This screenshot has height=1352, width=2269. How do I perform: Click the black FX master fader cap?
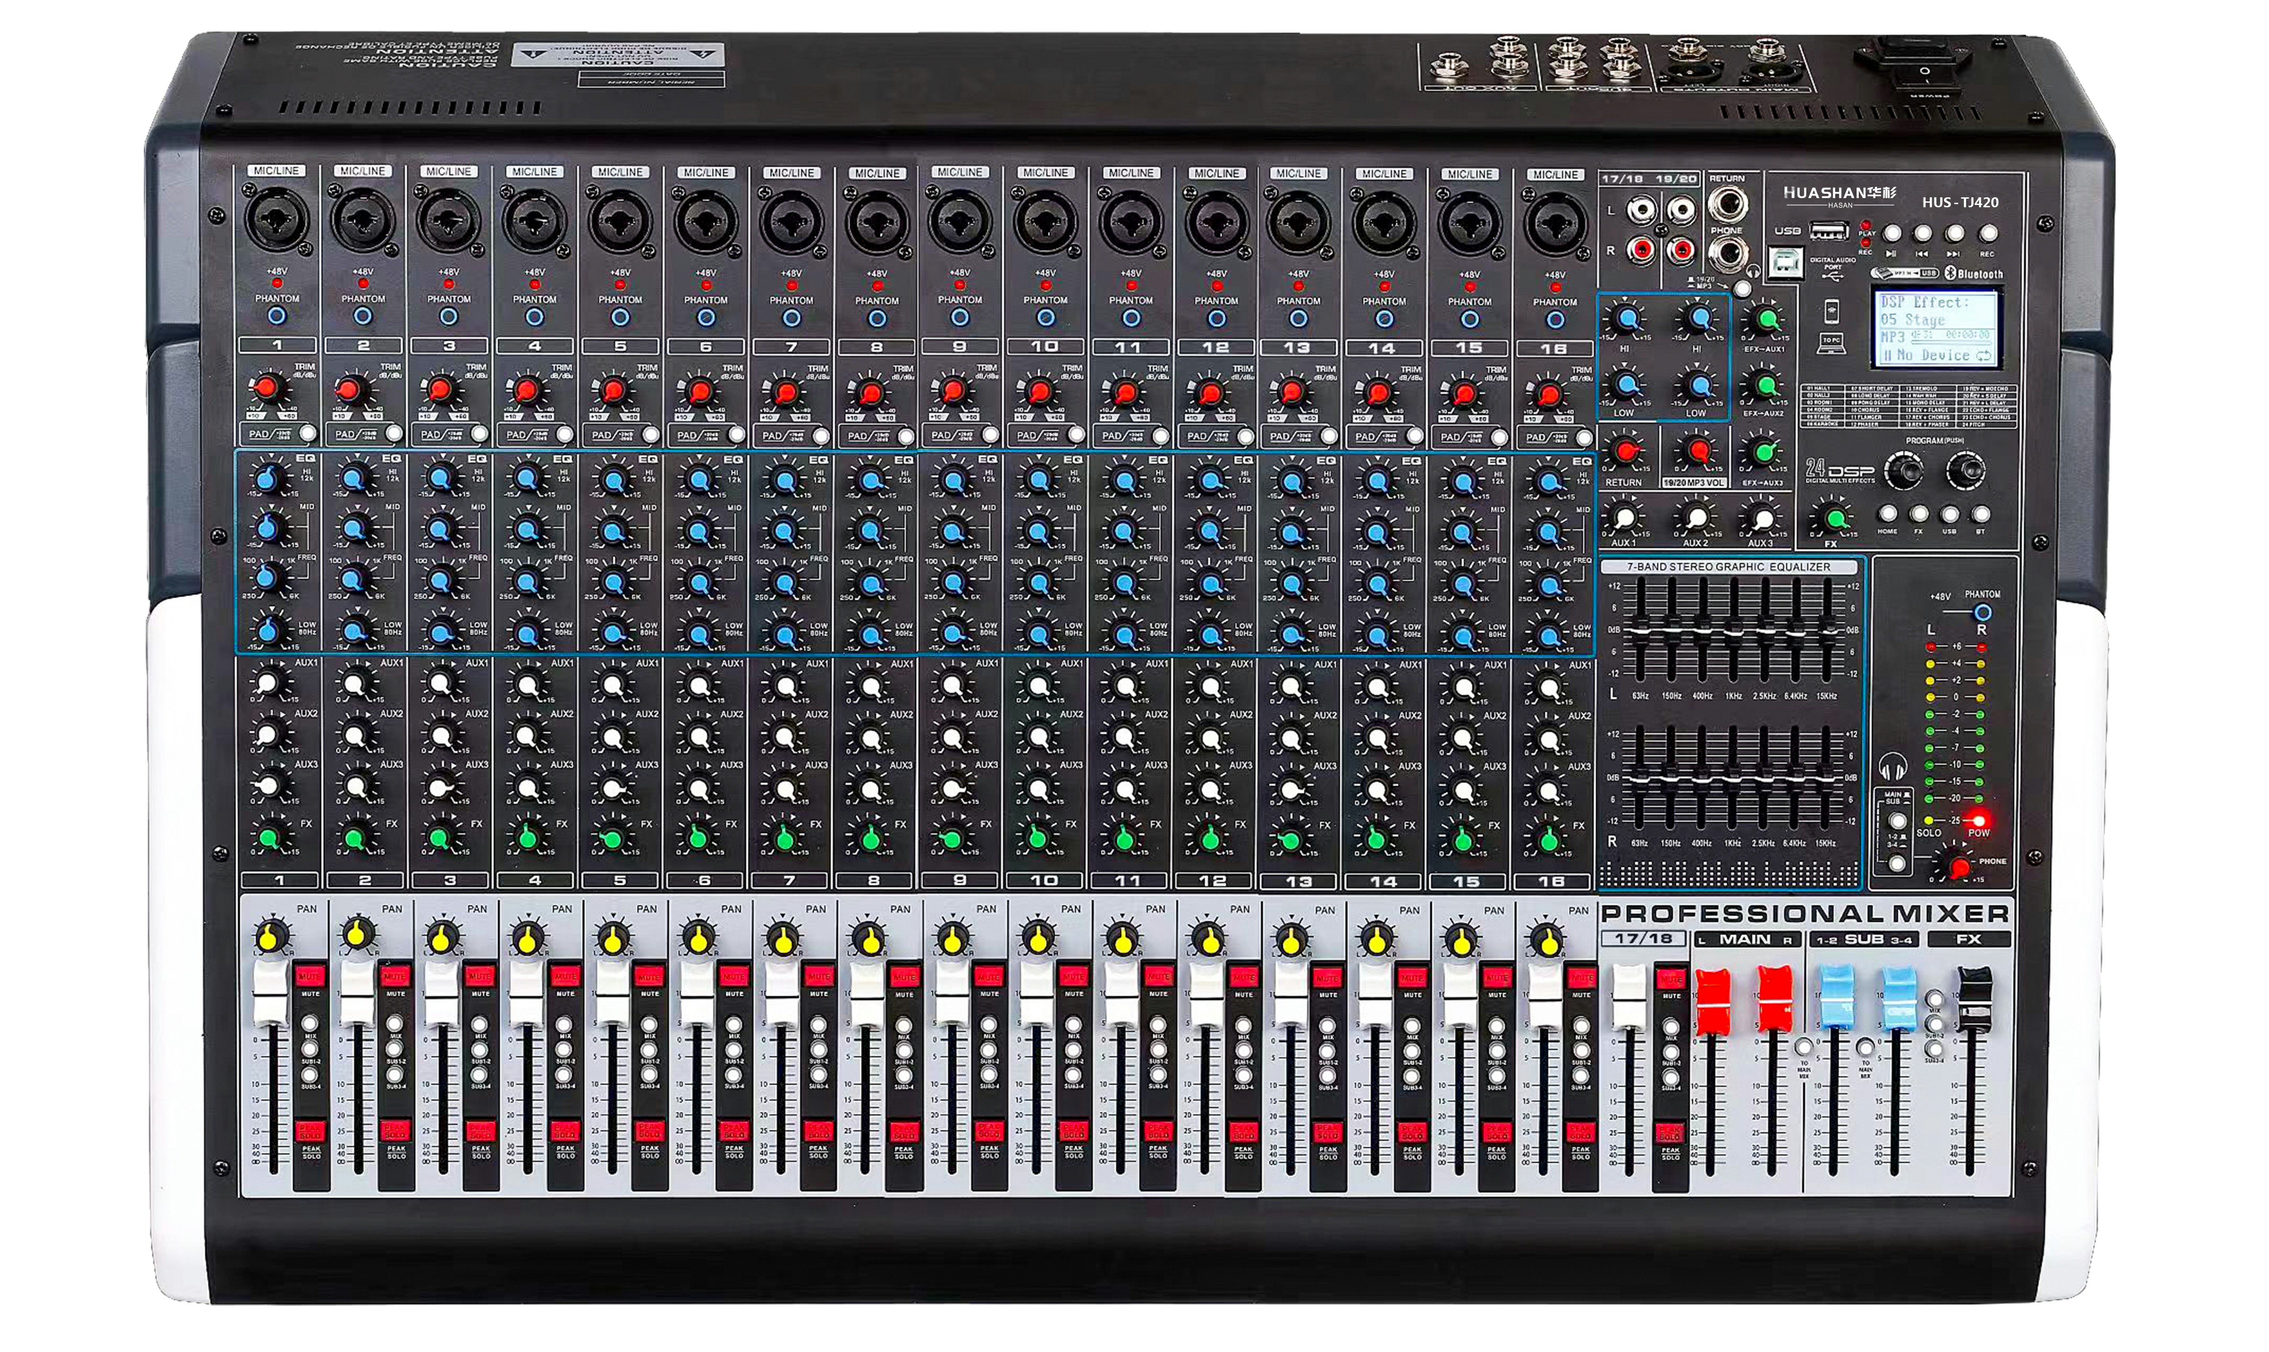pyautogui.click(x=1974, y=1001)
